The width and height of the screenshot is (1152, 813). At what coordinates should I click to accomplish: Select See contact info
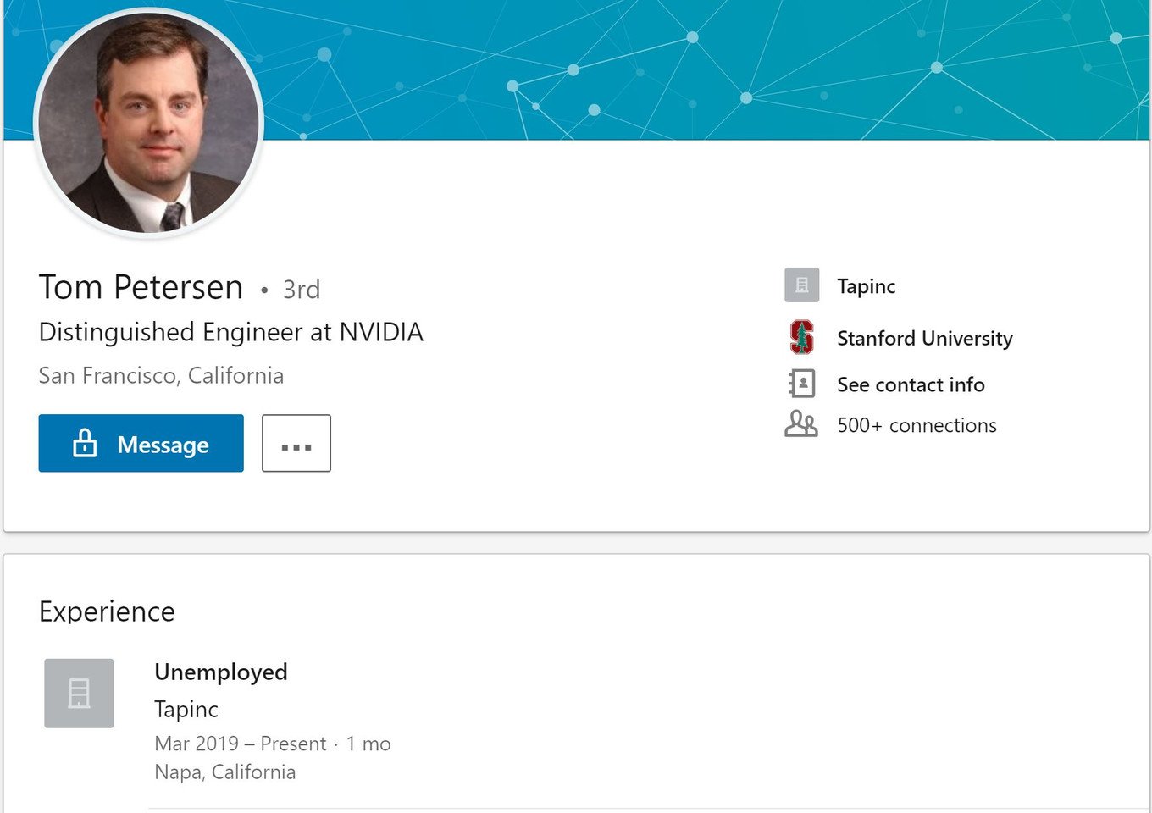click(911, 384)
